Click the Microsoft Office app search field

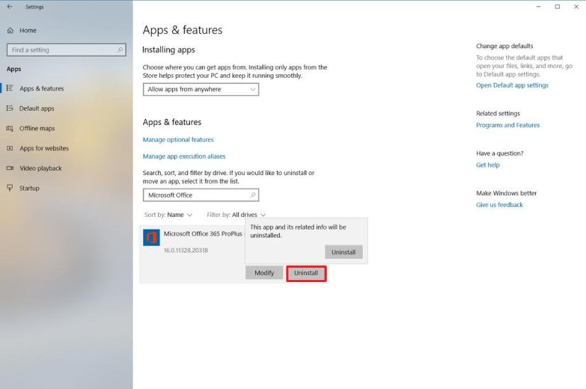tap(201, 195)
